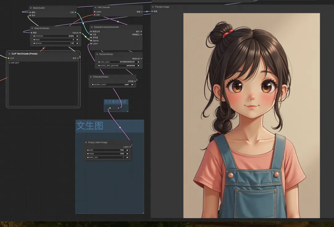The image size is (334, 227).
Task: Decrease batch_size with left arrow
Action: pyautogui.click(x=88, y=157)
